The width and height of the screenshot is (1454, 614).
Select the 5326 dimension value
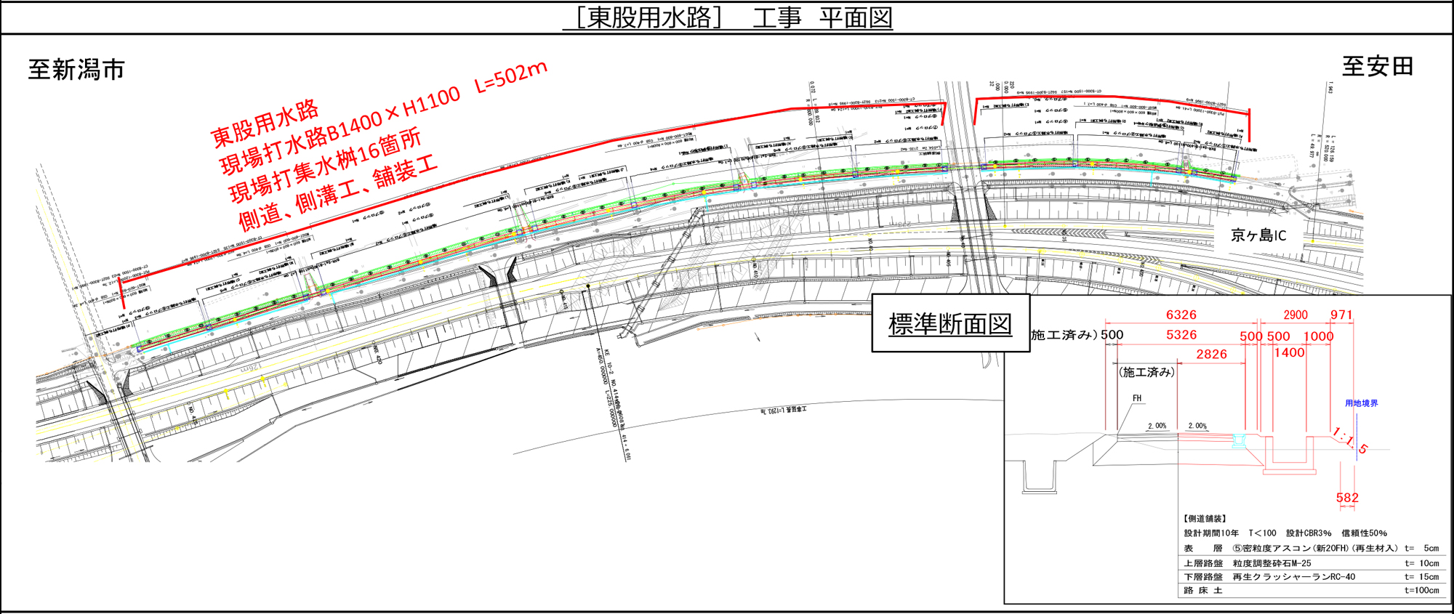1181,335
